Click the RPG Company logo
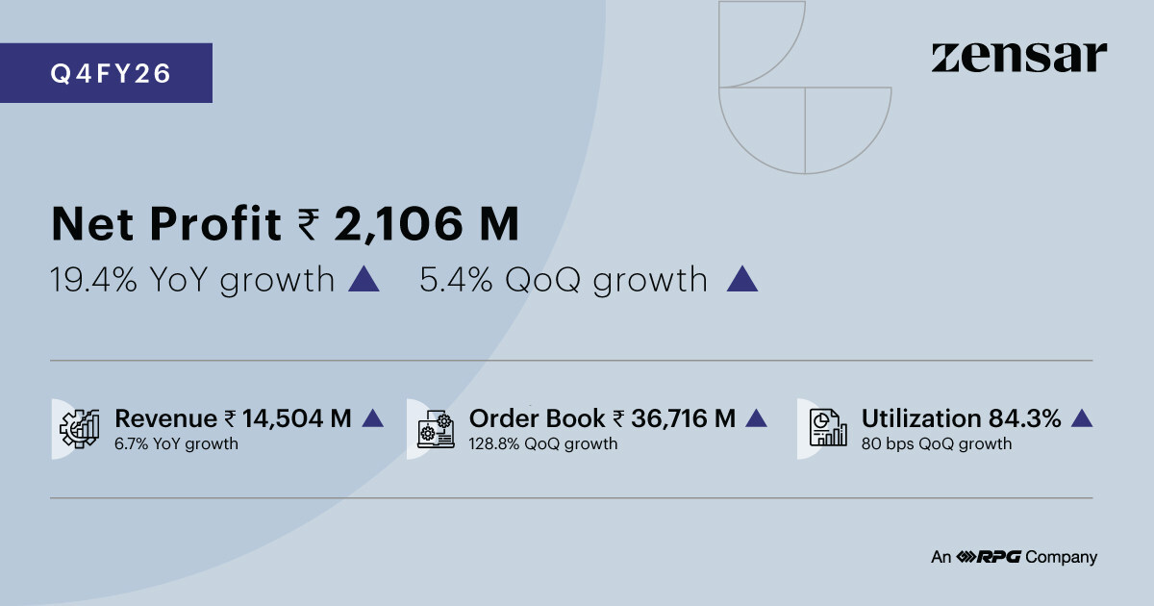Screen dimensions: 1154x606 pos(1014,557)
